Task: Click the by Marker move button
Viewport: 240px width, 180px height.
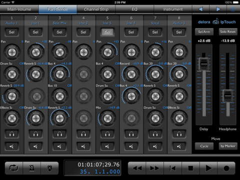Action: [228, 146]
